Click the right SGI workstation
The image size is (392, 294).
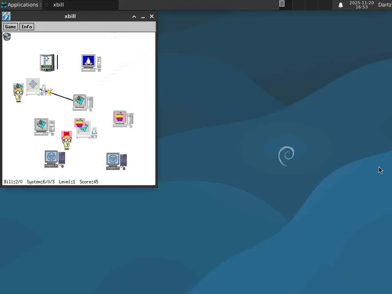[116, 161]
